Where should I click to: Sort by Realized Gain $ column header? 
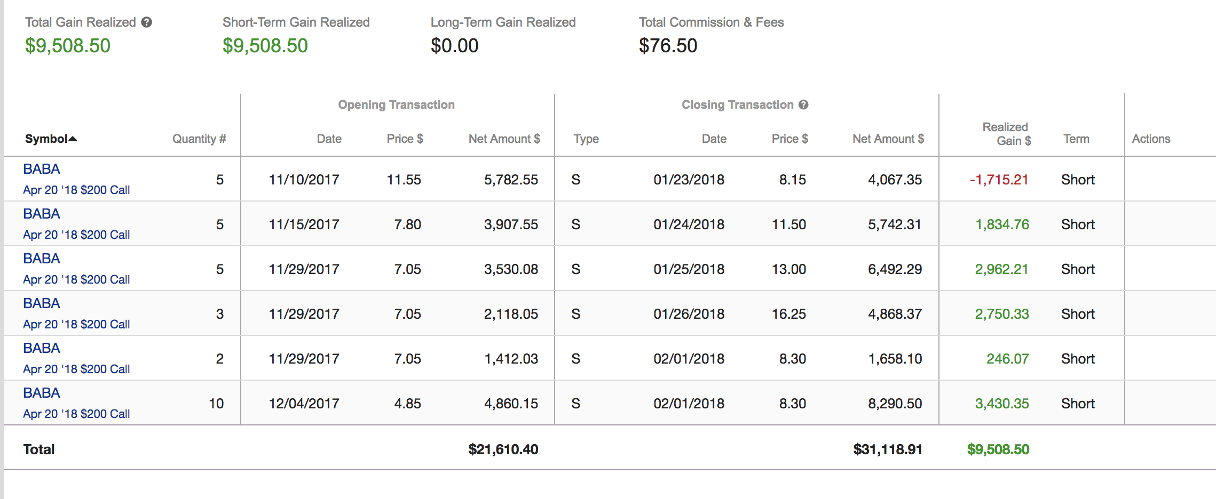point(1007,134)
